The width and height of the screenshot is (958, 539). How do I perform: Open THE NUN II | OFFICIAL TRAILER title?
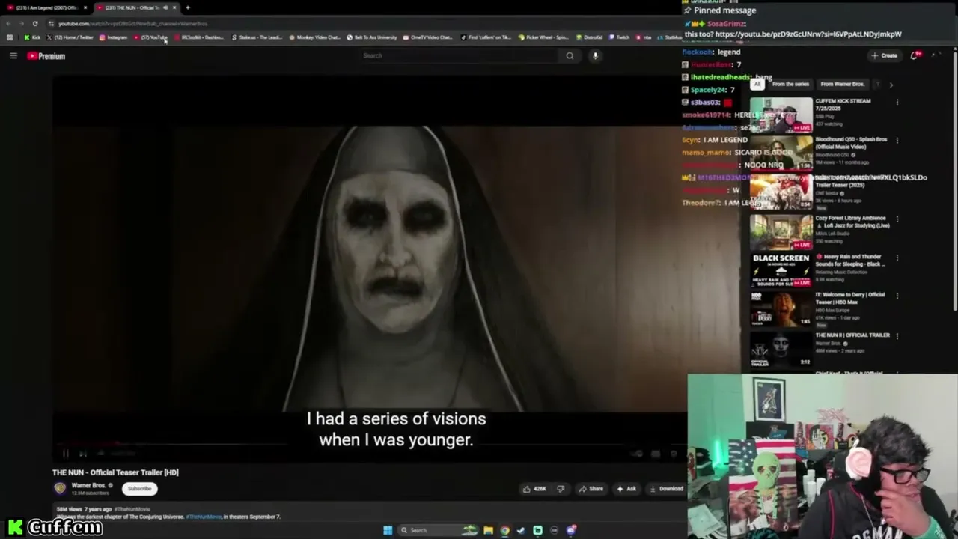pos(852,335)
